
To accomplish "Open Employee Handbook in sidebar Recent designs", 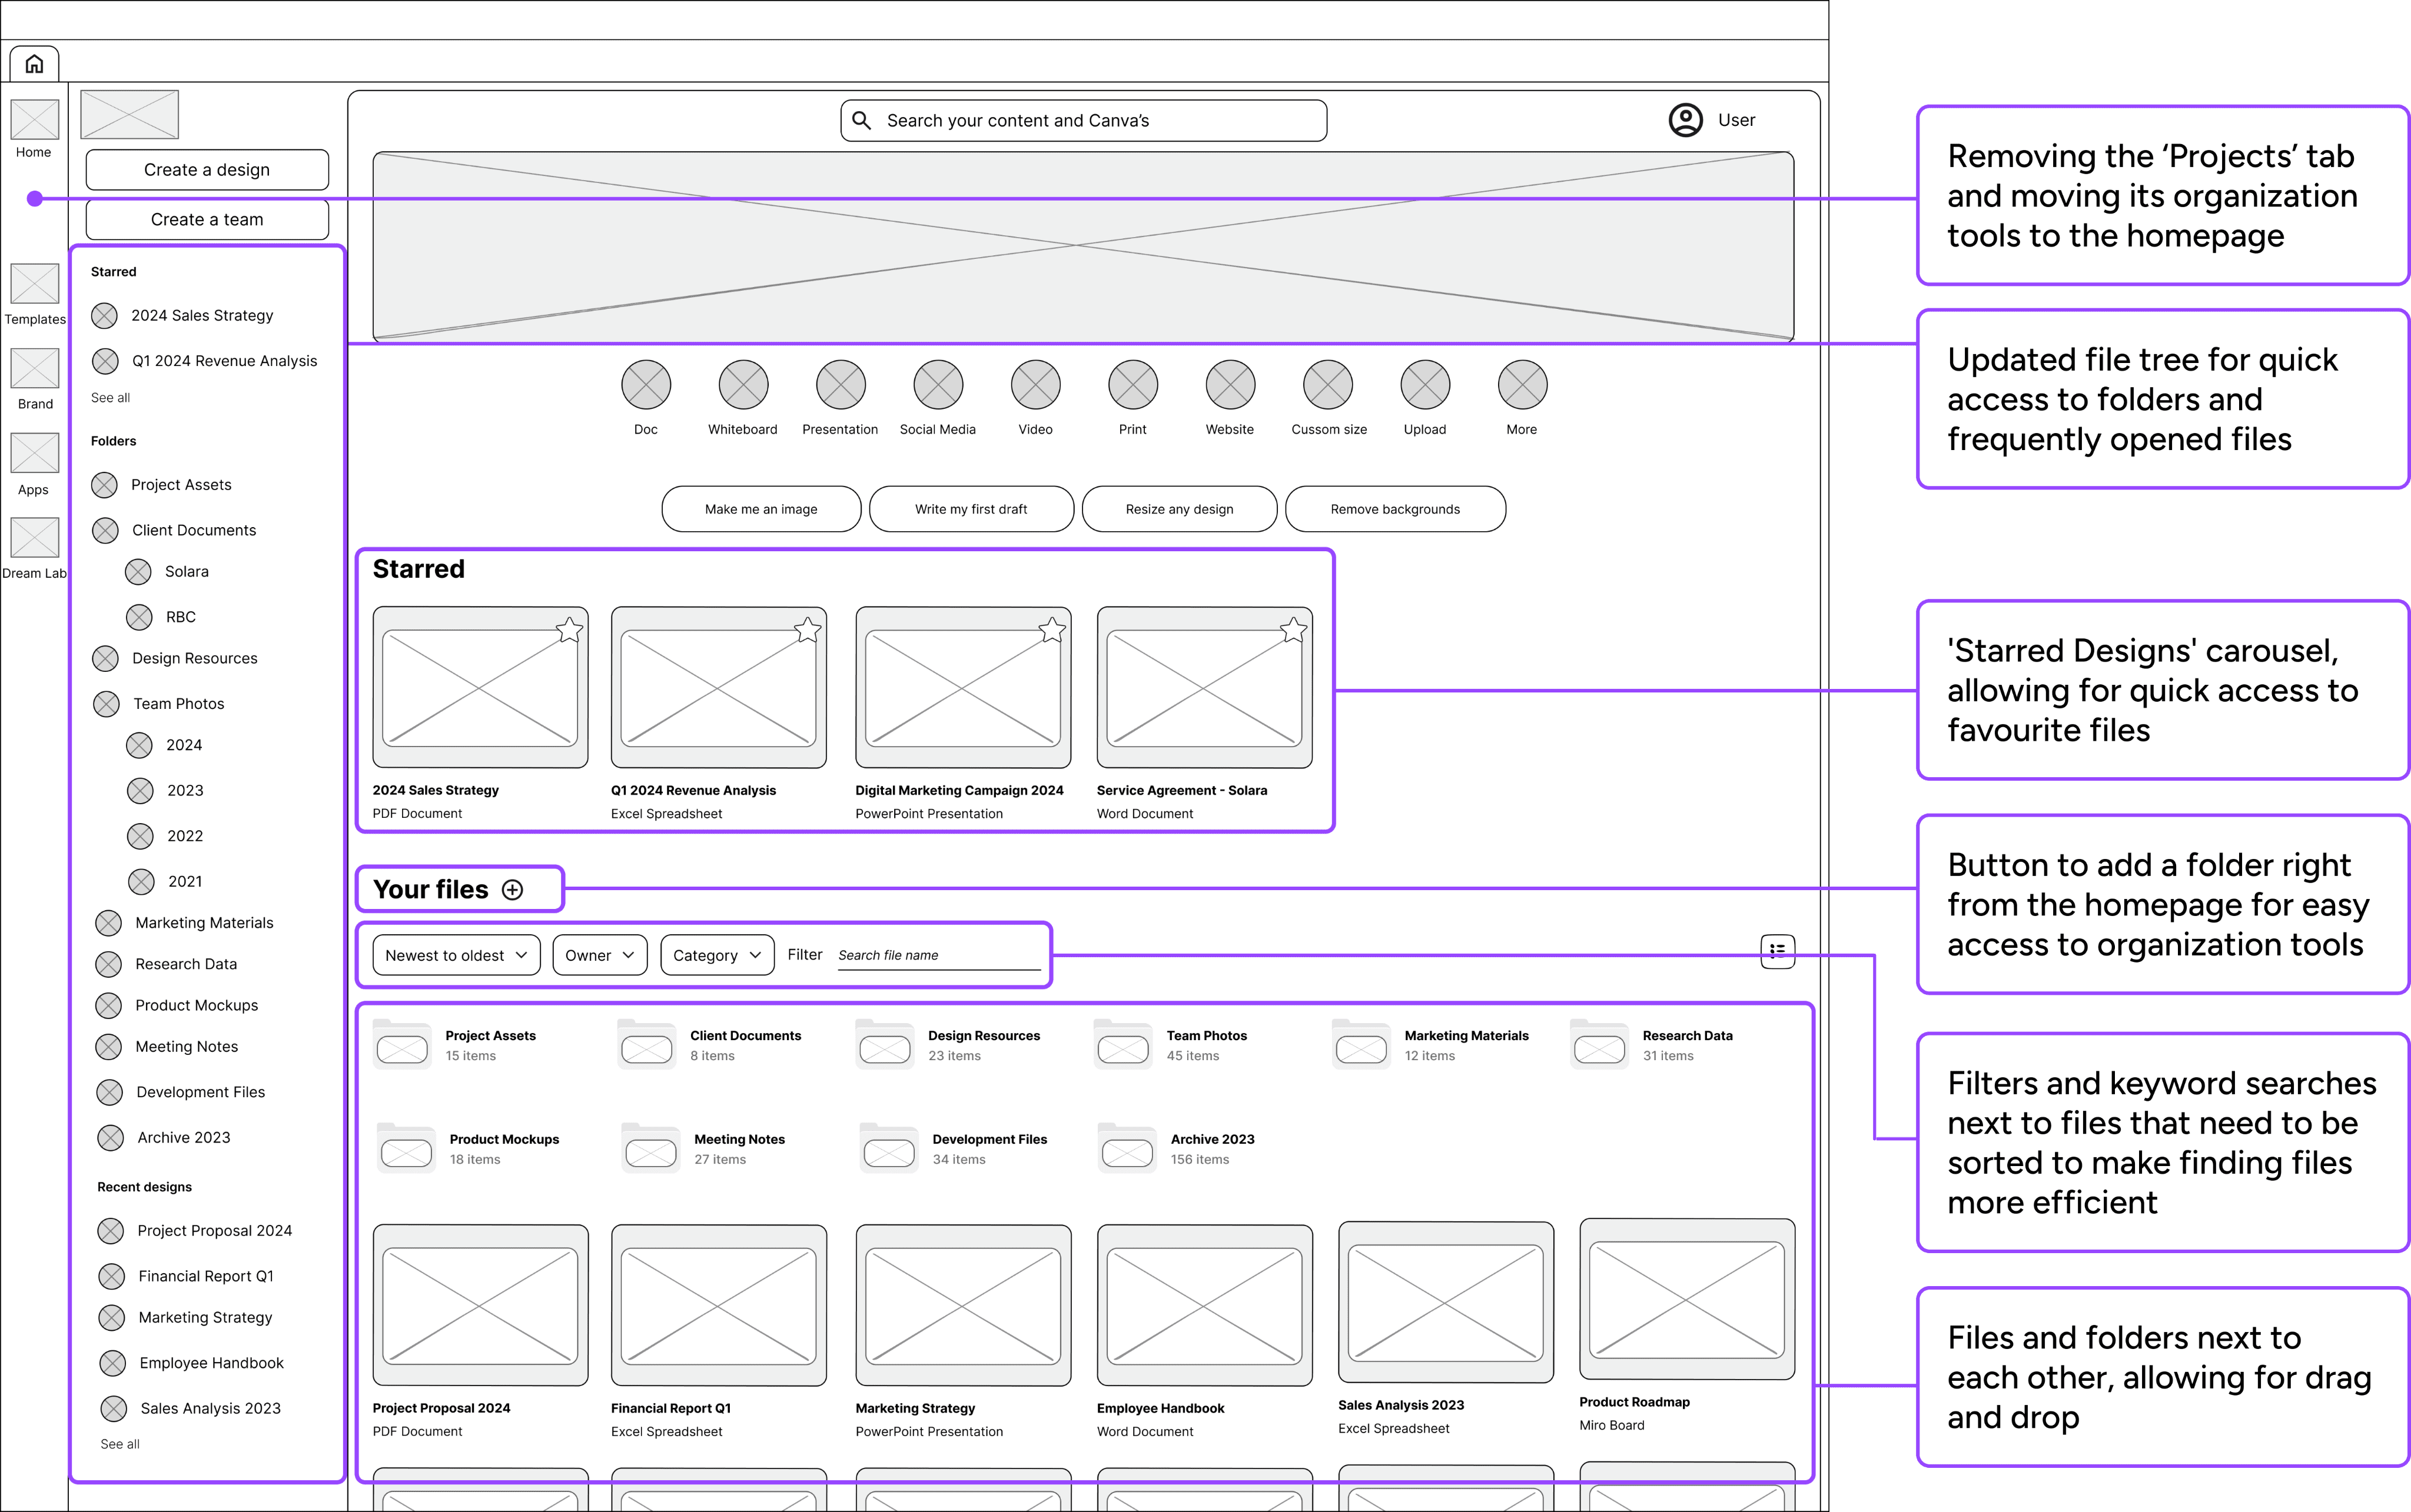I will 192,1363.
